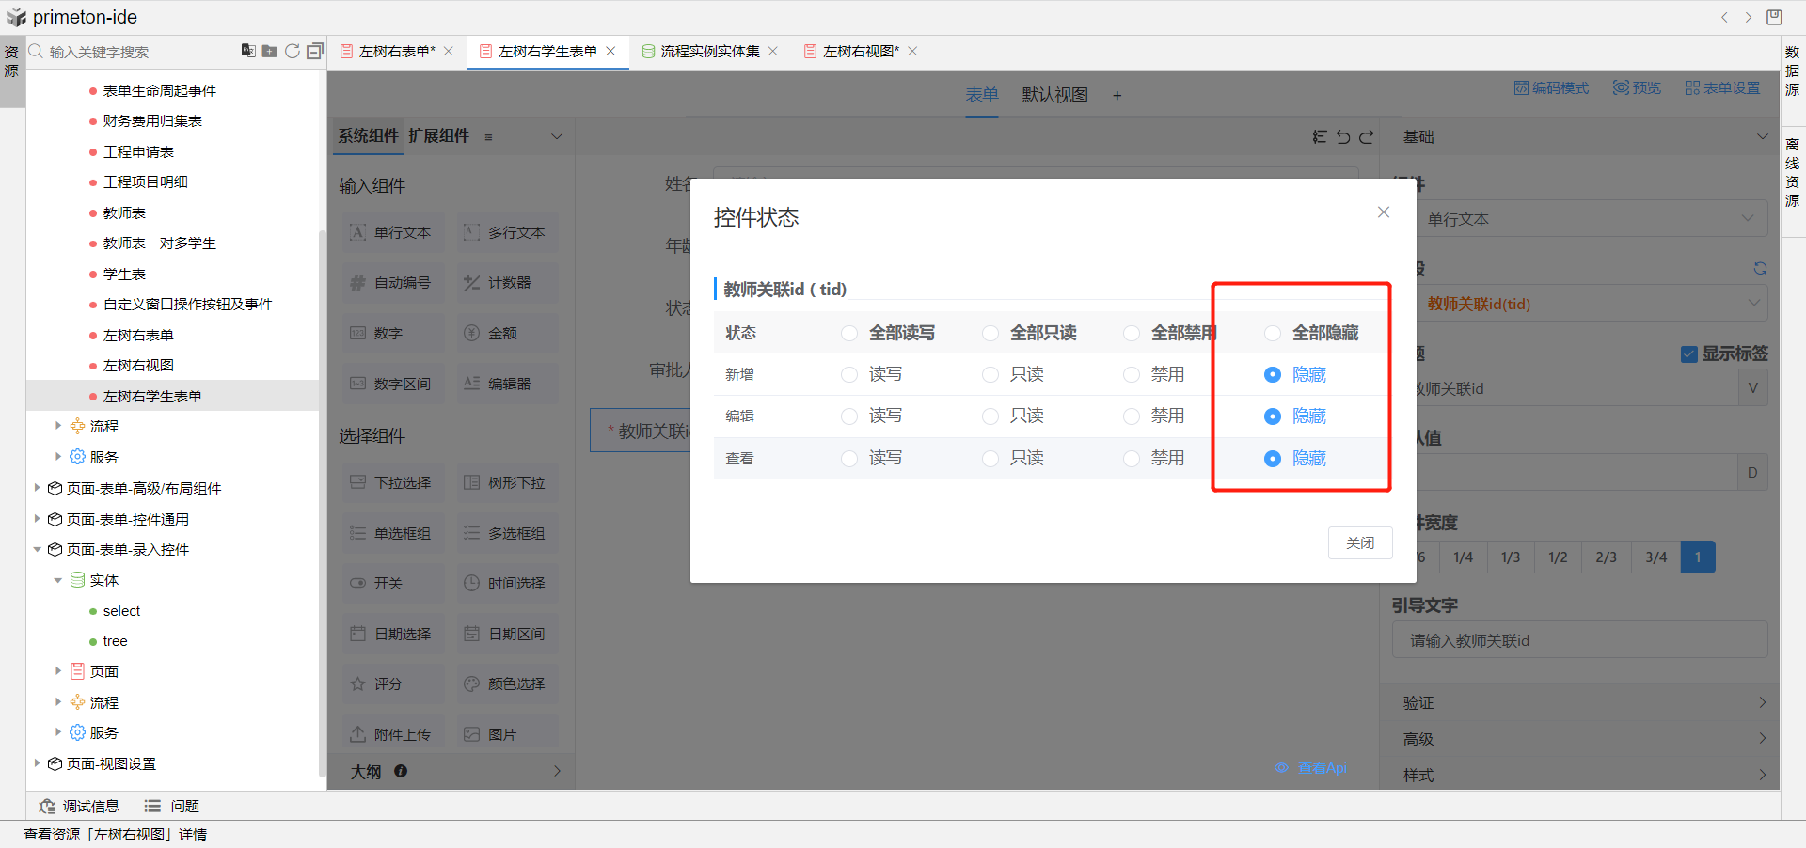Toggle the 显示标签 checkbox
Screen dimensions: 1806x848
click(1689, 354)
